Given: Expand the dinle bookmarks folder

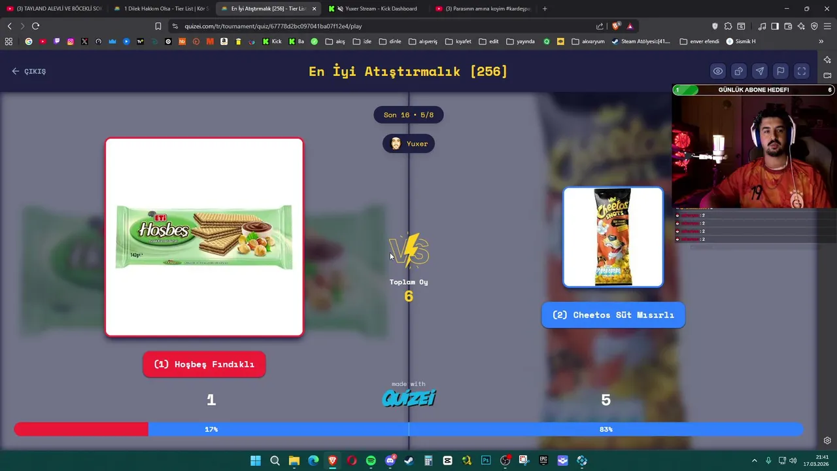Looking at the screenshot, I should pos(390,41).
